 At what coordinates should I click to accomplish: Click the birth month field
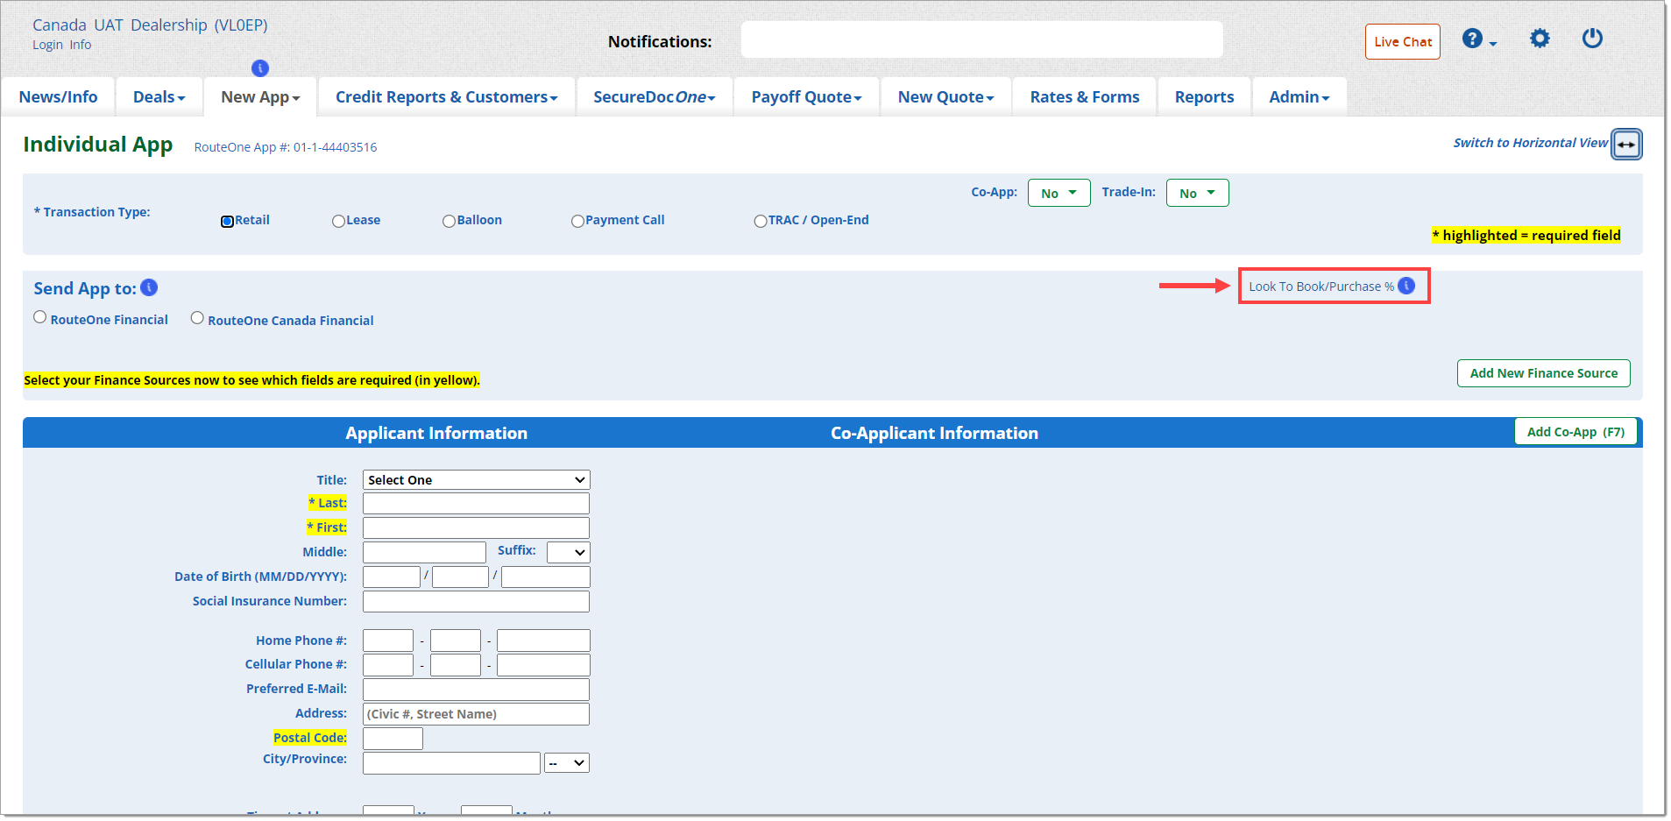(x=392, y=577)
